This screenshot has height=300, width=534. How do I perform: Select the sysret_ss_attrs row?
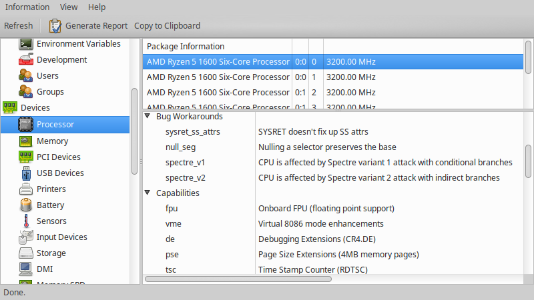[x=333, y=131]
